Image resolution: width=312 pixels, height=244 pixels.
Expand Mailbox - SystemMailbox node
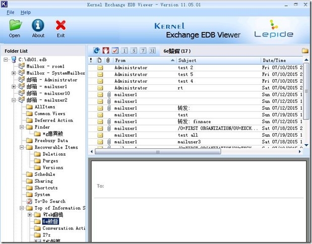pos(14,73)
